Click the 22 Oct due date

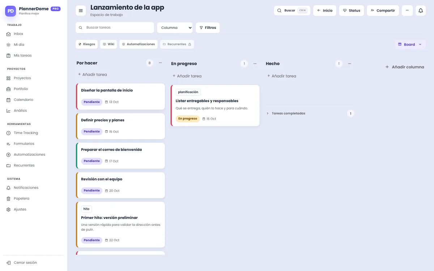pyautogui.click(x=112, y=240)
